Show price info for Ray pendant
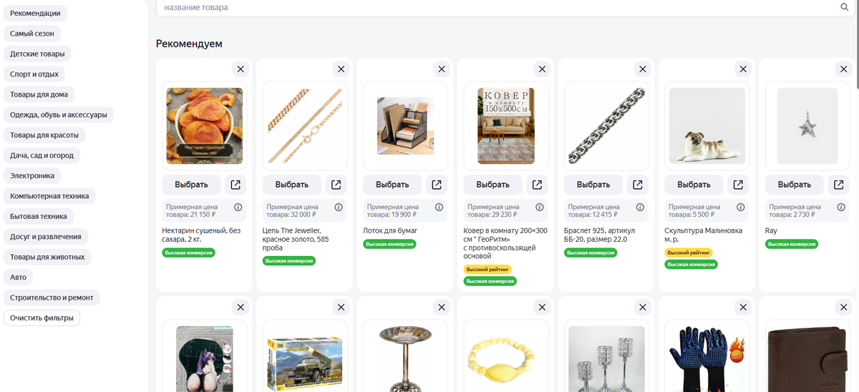859x392 pixels. click(841, 207)
